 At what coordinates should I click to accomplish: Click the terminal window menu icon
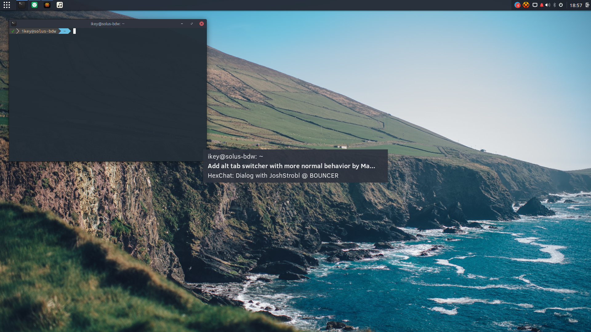tap(14, 23)
